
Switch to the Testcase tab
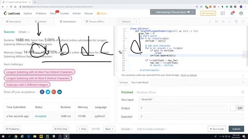123,82
